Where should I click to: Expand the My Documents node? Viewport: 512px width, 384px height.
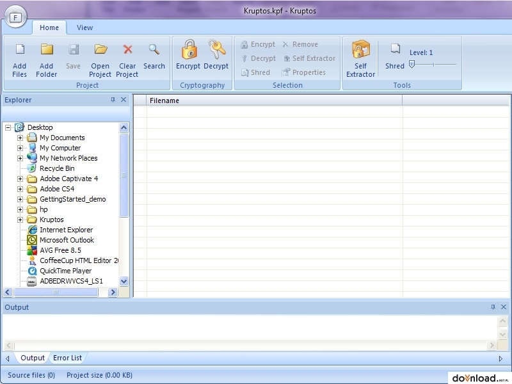(x=20, y=138)
